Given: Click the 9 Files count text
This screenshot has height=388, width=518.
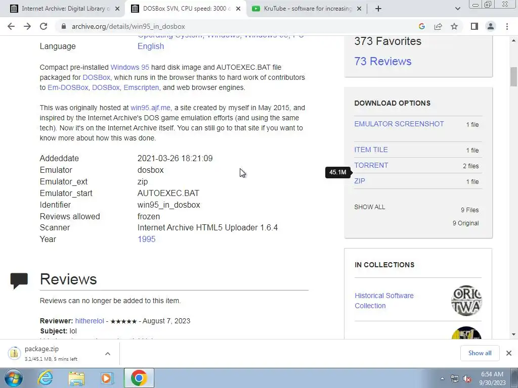Looking at the screenshot, I should pyautogui.click(x=470, y=210).
